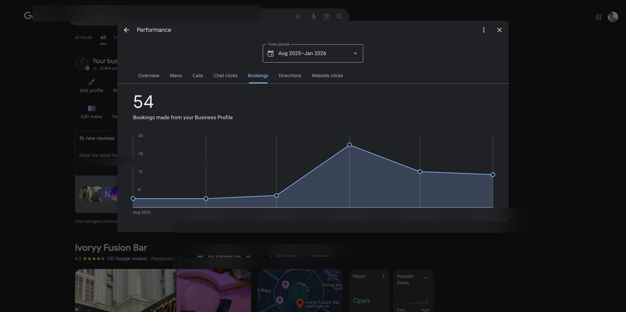Click the Edit profile label
The width and height of the screenshot is (626, 312).
click(x=92, y=91)
